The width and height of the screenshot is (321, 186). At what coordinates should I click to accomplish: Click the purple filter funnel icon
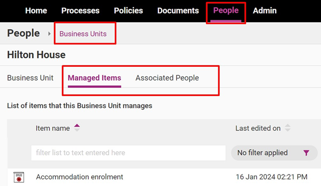click(x=306, y=153)
